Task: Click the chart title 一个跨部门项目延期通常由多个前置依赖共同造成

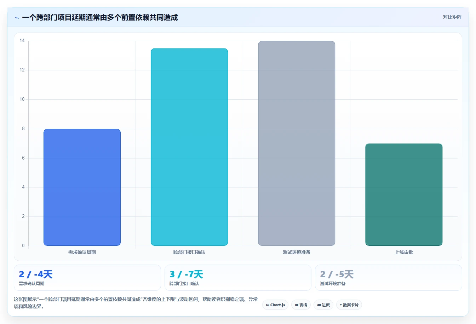Action: coord(100,17)
